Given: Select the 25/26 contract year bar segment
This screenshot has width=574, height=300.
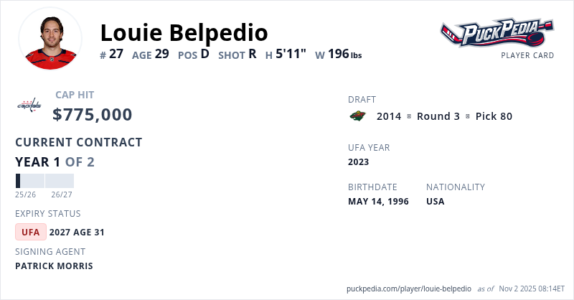Looking at the screenshot, I should pos(29,181).
